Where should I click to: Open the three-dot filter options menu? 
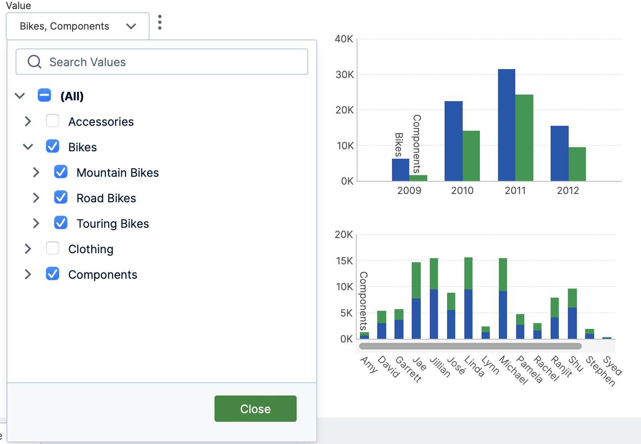pyautogui.click(x=160, y=22)
